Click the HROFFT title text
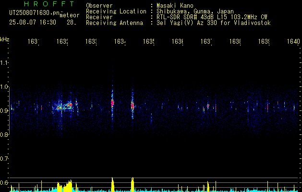The width and height of the screenshot is (302, 192). (x=49, y=4)
